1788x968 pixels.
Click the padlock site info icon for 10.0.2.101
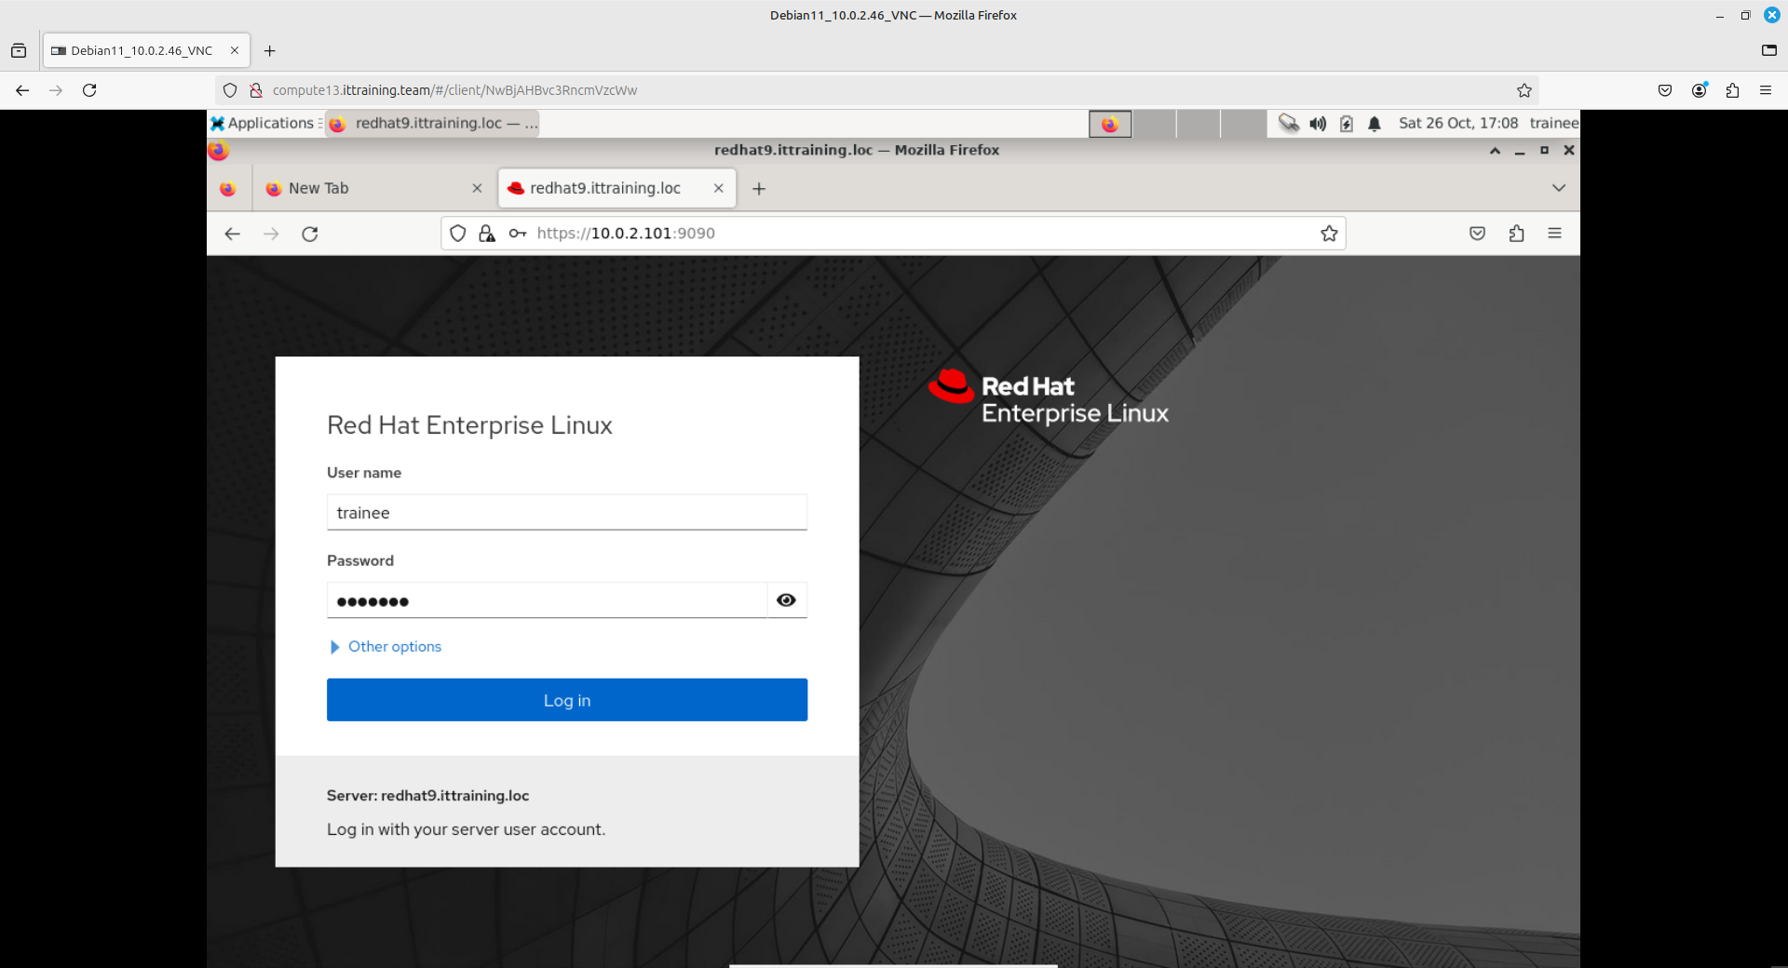[486, 234]
